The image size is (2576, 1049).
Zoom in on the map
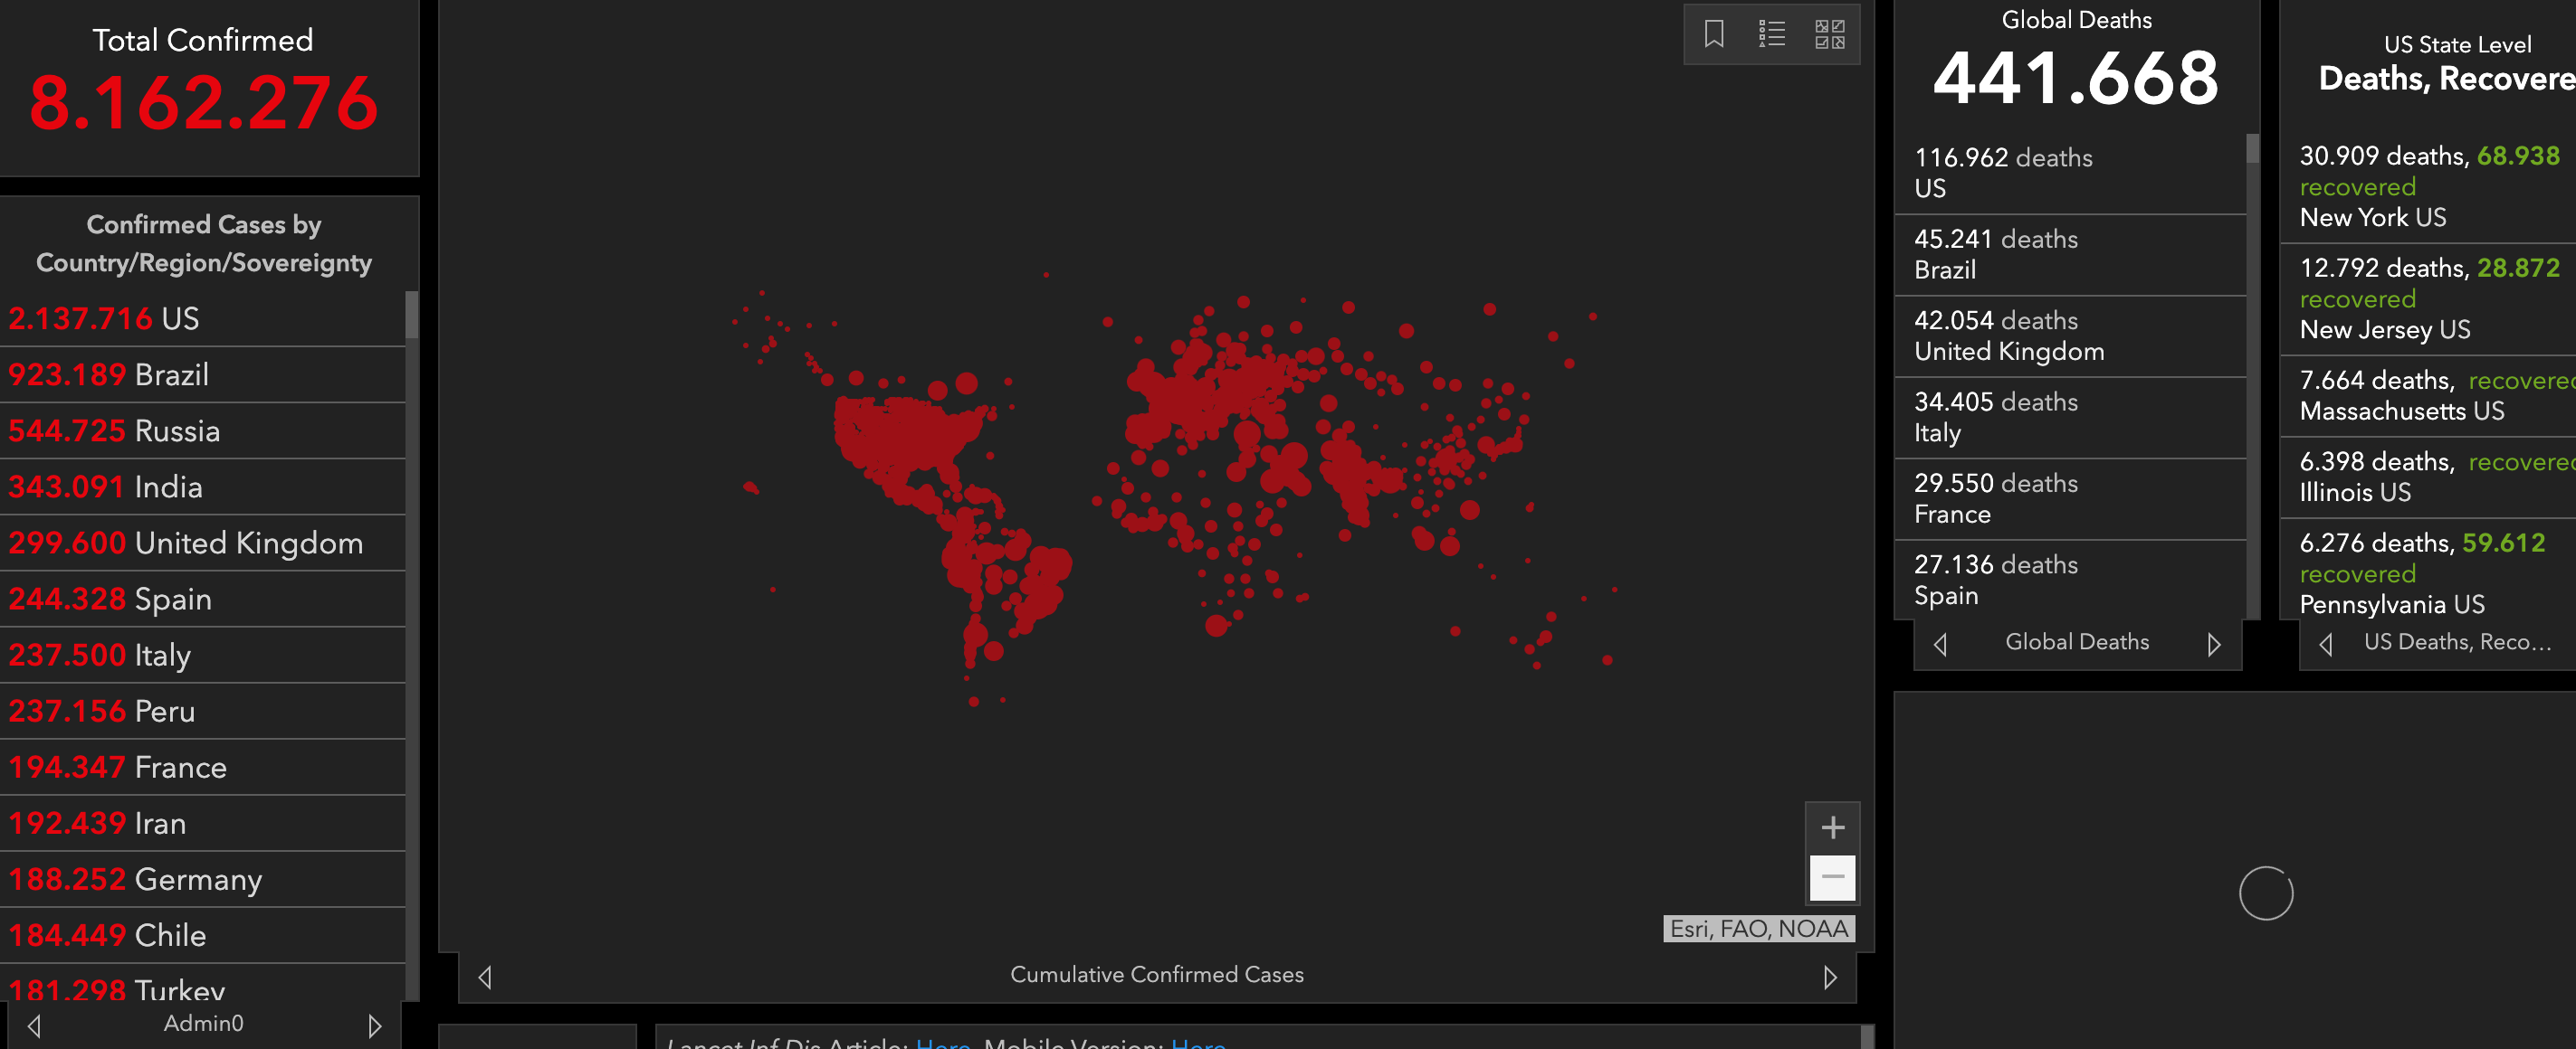coord(1832,827)
